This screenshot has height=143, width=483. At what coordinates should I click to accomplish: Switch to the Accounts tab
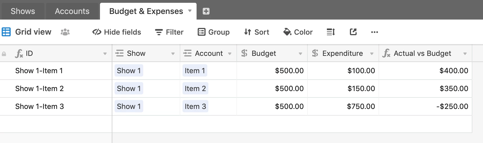tap(72, 11)
